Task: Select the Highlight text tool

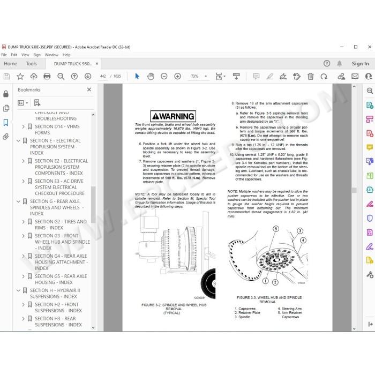Action: coord(270,76)
